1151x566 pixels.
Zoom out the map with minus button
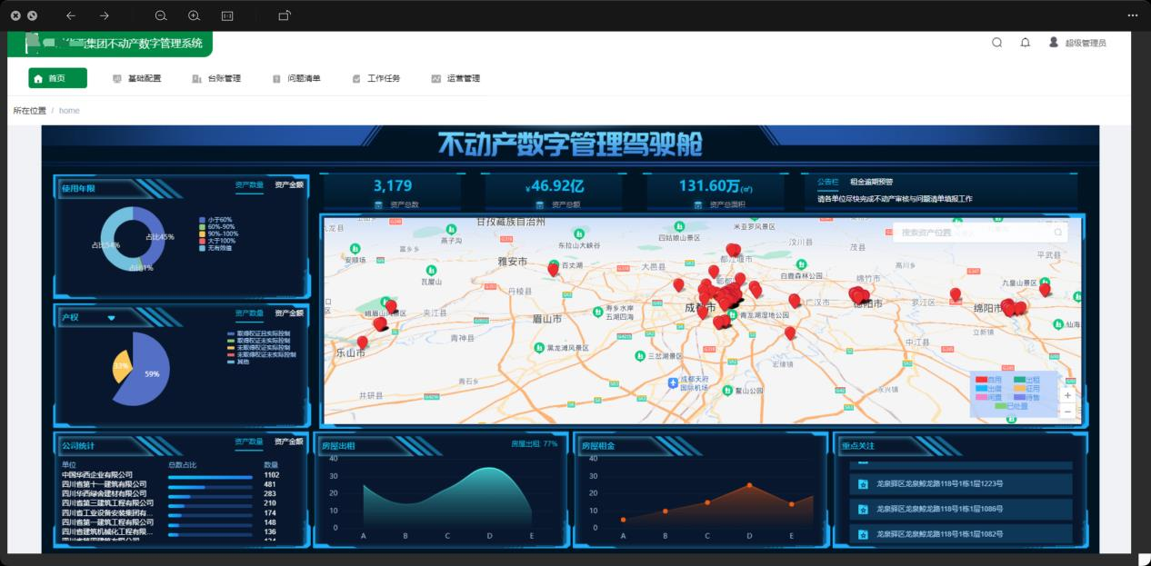[x=1067, y=412]
